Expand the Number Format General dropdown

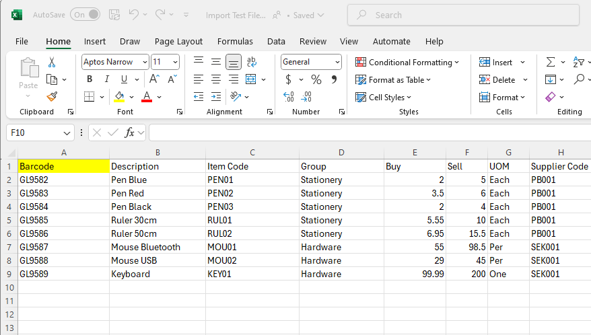(x=337, y=62)
